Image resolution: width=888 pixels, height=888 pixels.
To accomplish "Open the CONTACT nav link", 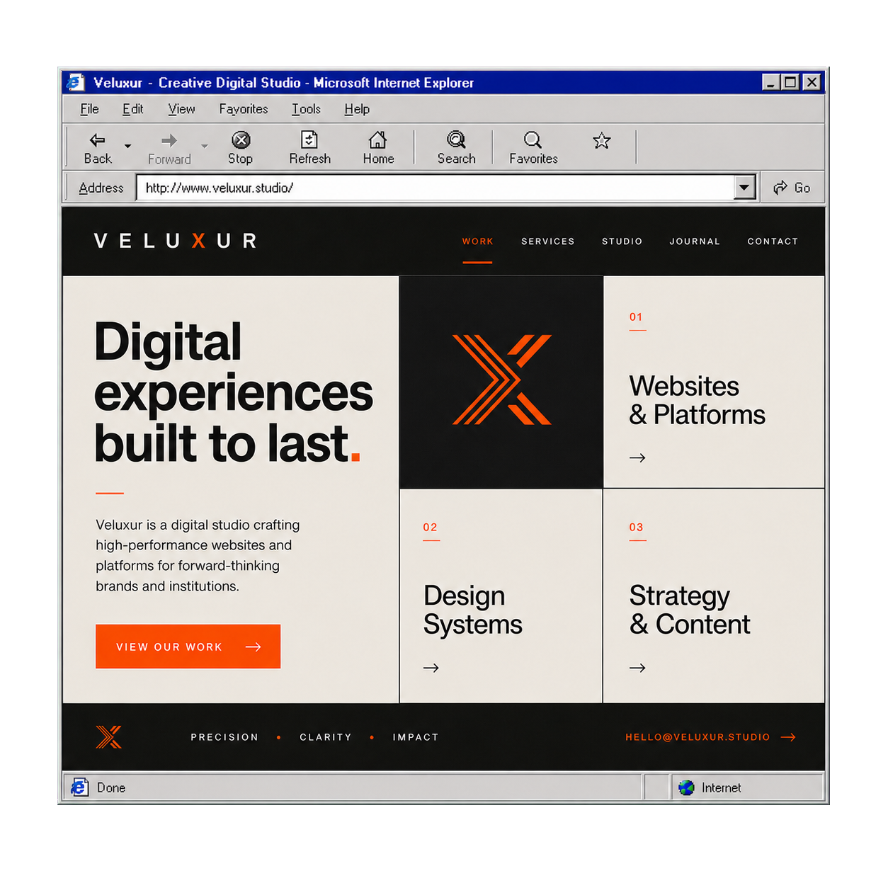I will coord(773,241).
